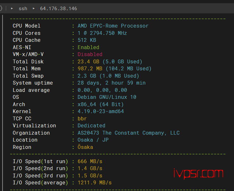Click the '666 MB/s' first run speed
This screenshot has width=234, height=191.
click(x=90, y=161)
